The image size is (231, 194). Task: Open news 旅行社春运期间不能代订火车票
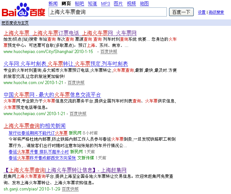(x=38, y=133)
